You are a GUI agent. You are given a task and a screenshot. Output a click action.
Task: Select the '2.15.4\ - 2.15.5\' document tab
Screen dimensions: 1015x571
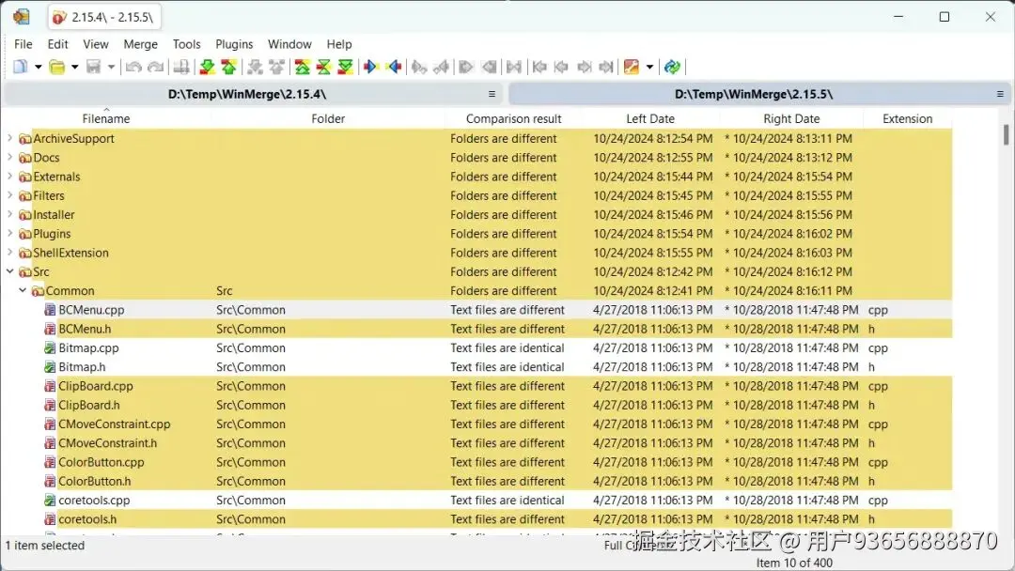104,18
